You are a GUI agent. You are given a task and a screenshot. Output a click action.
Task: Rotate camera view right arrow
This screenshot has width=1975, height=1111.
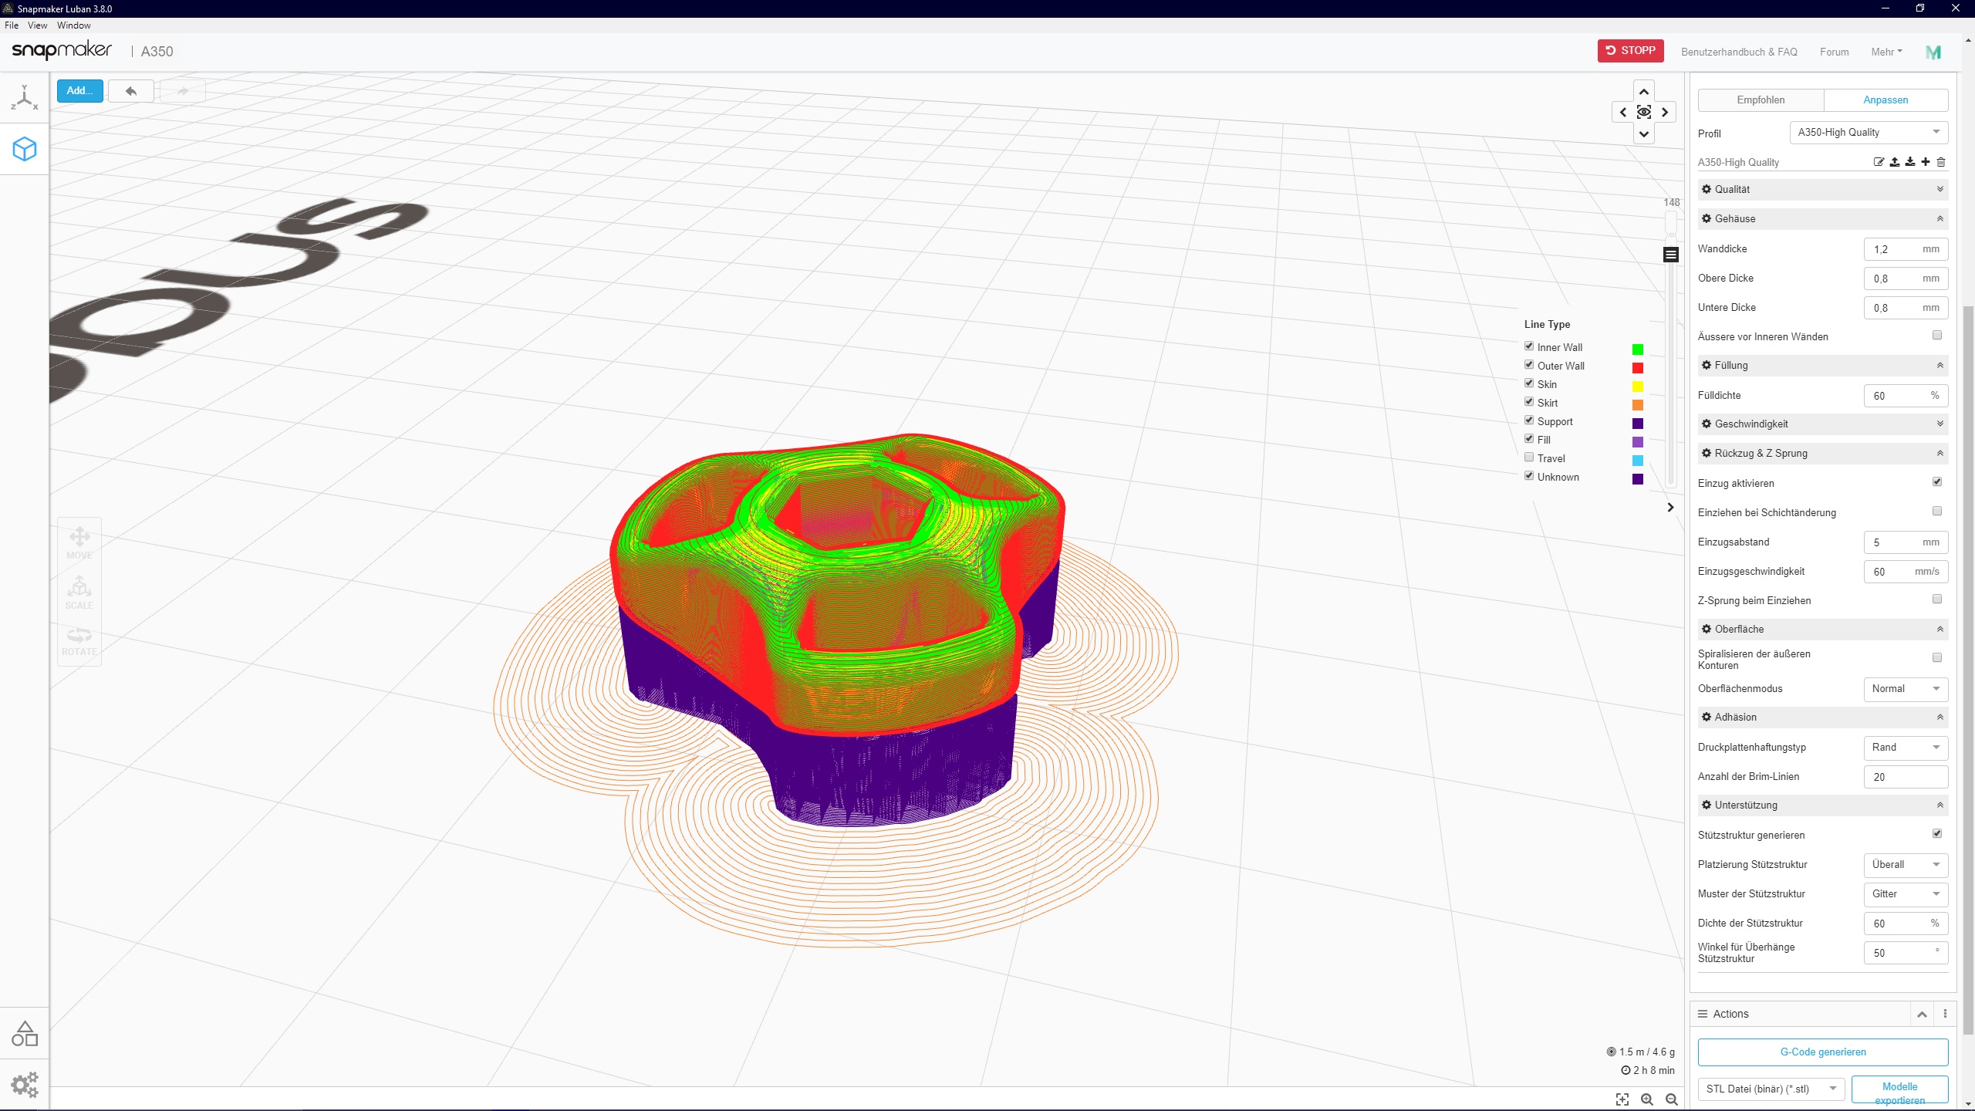click(x=1665, y=113)
